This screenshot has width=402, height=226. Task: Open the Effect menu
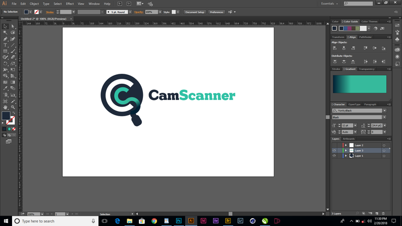pyautogui.click(x=70, y=4)
